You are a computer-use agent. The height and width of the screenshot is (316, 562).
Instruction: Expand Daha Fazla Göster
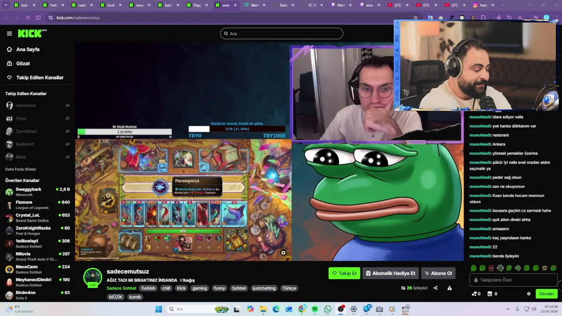click(21, 169)
